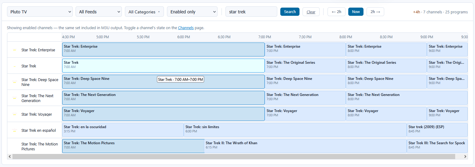Image resolution: width=475 pixels, height=167 pixels.
Task: Click the horizontal scrollbar right arrow
Action: pos(465,156)
